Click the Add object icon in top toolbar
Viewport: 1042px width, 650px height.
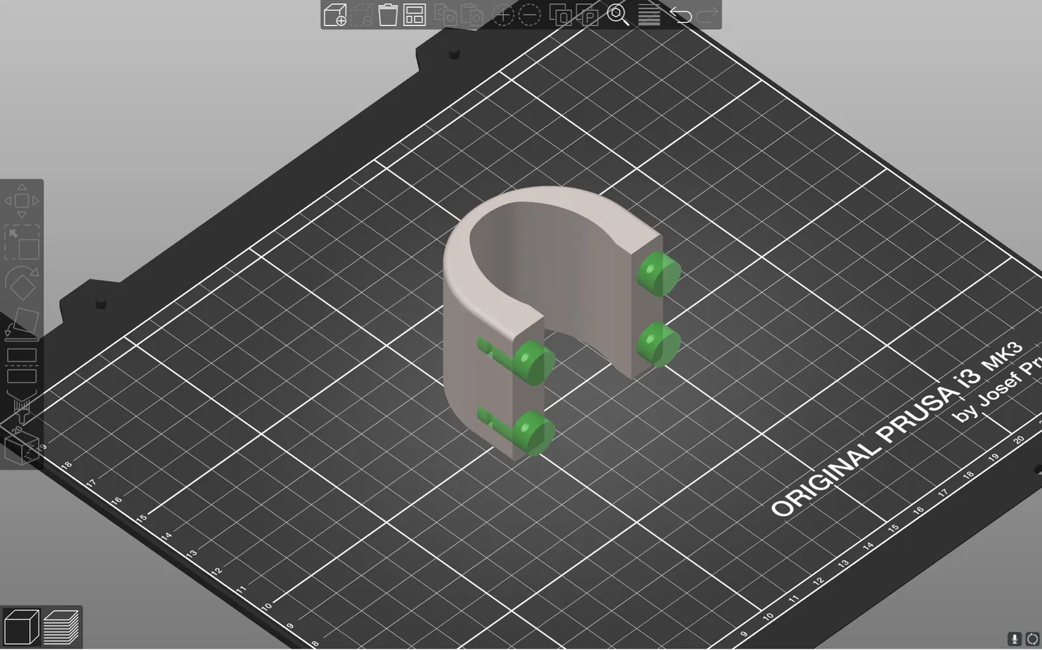(335, 15)
